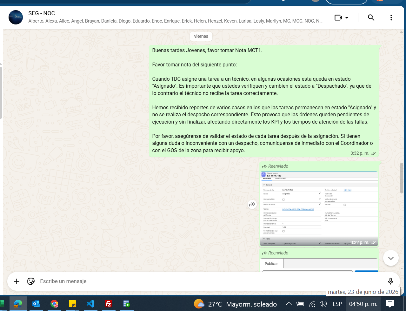Switch to Microsoft Edge in taskbar
406x311 pixels.
18,304
